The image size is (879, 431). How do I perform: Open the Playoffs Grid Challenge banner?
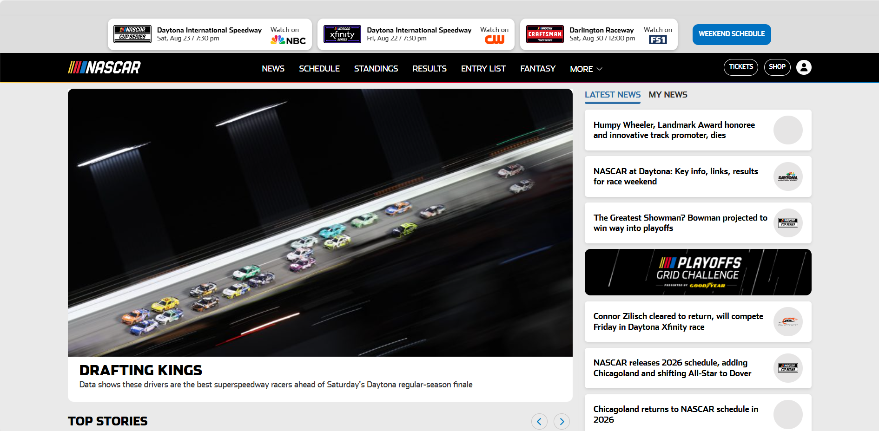698,272
